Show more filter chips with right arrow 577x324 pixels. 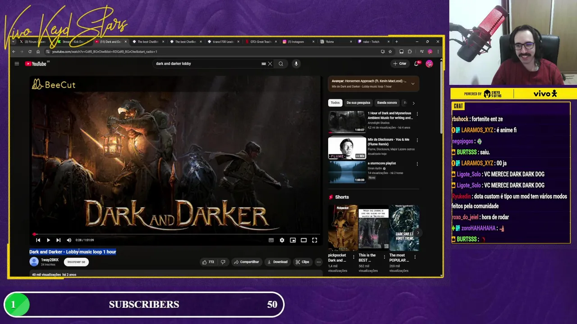click(x=413, y=103)
